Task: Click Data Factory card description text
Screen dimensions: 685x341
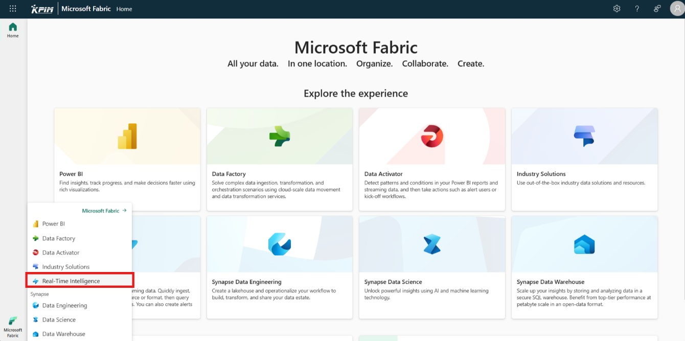Action: [277, 190]
